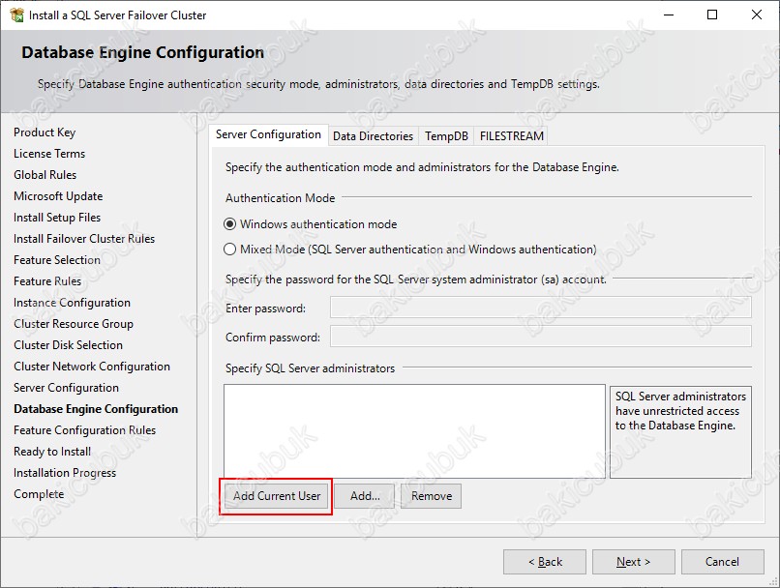Click the Confirm password field
This screenshot has width=780, height=588.
pos(541,337)
